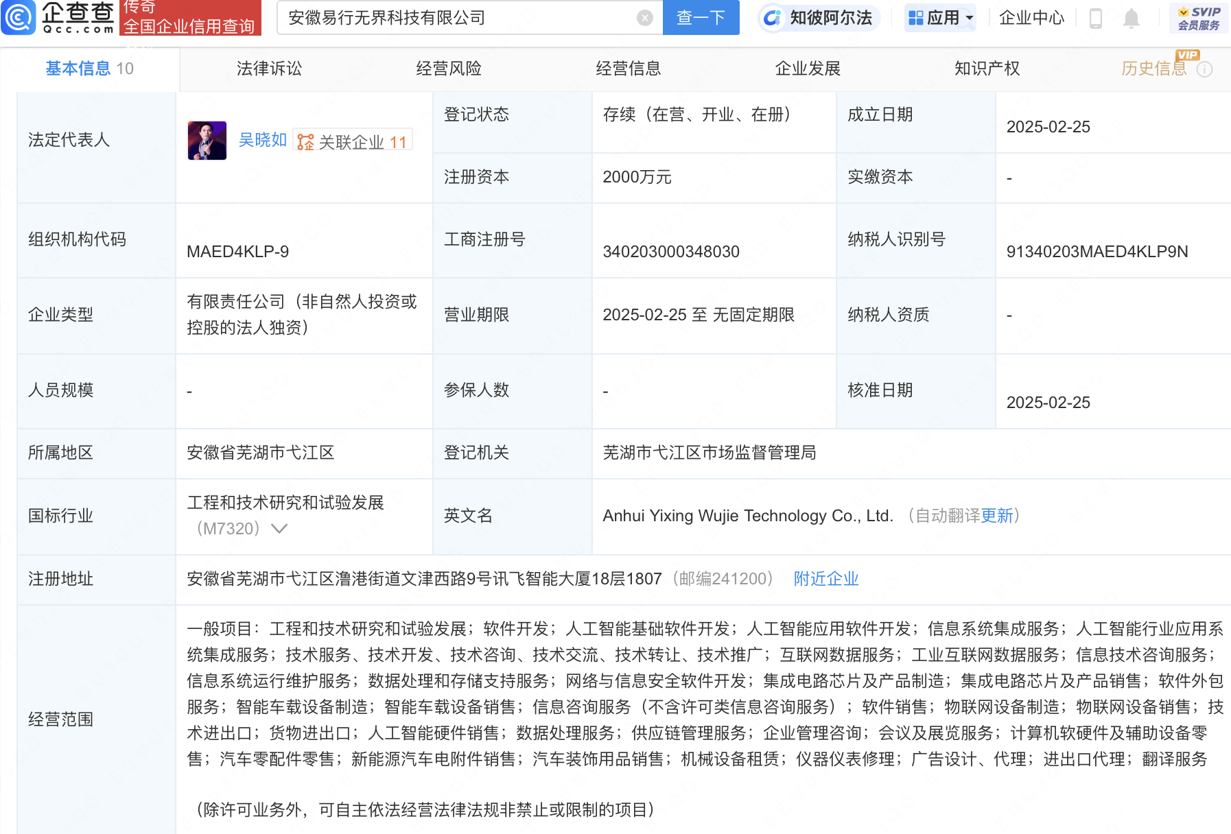View 关联企业 11 related companies

353,141
